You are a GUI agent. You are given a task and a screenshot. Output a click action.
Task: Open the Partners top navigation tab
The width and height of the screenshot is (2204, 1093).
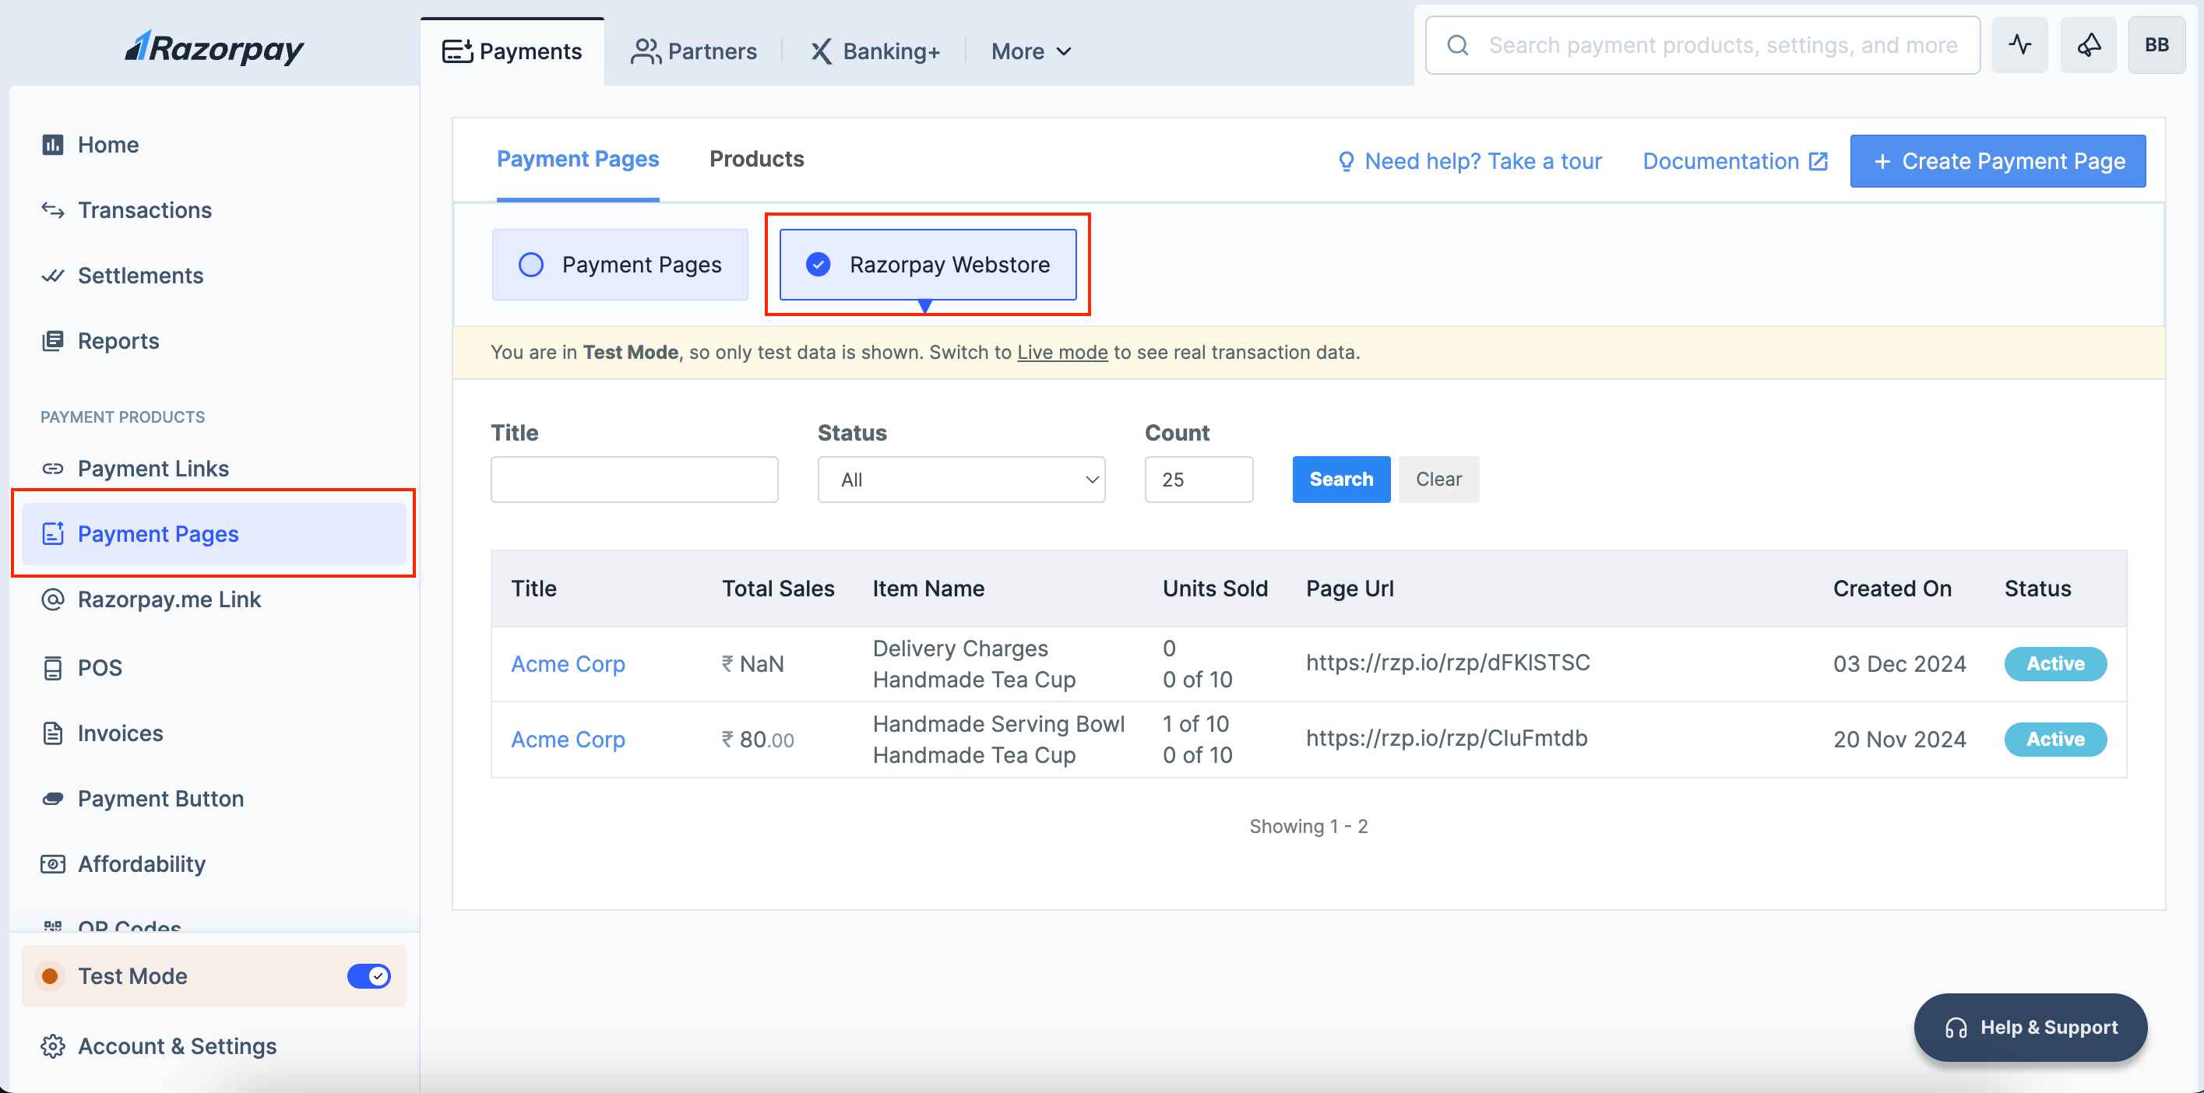click(694, 51)
